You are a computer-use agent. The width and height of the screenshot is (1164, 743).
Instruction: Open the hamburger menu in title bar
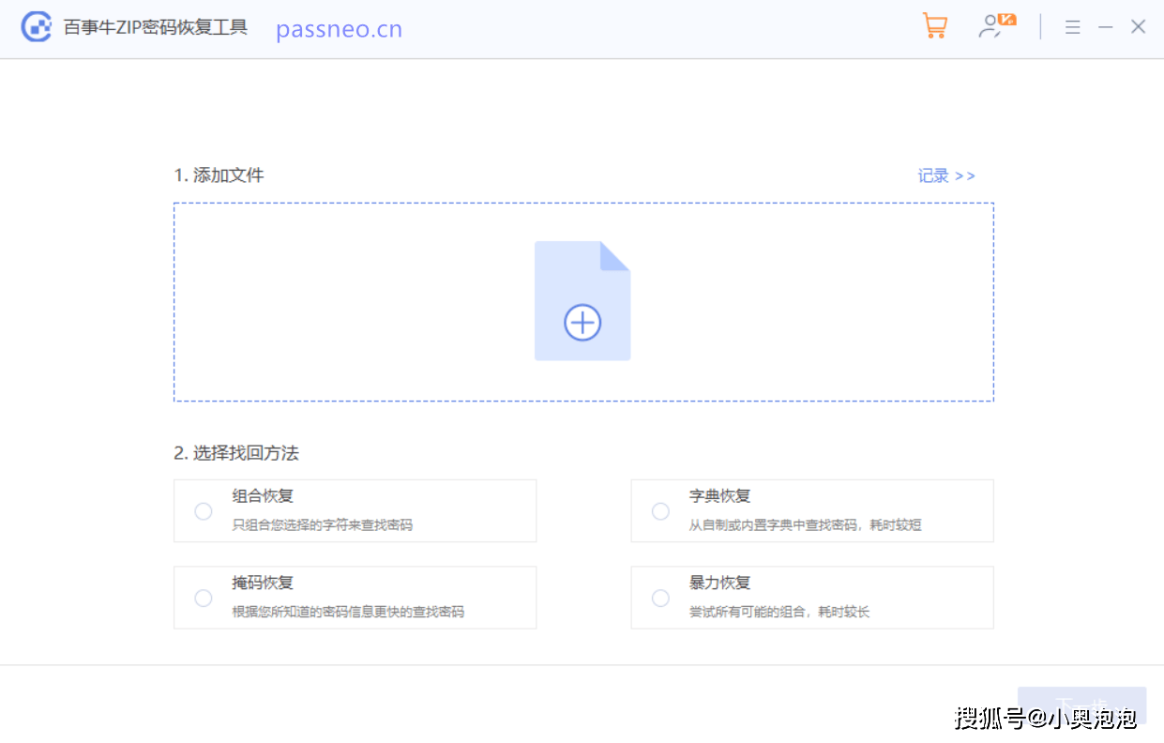(1073, 27)
